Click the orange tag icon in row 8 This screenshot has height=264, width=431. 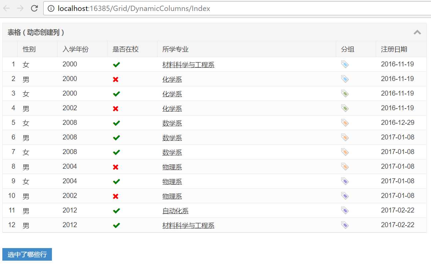345,166
